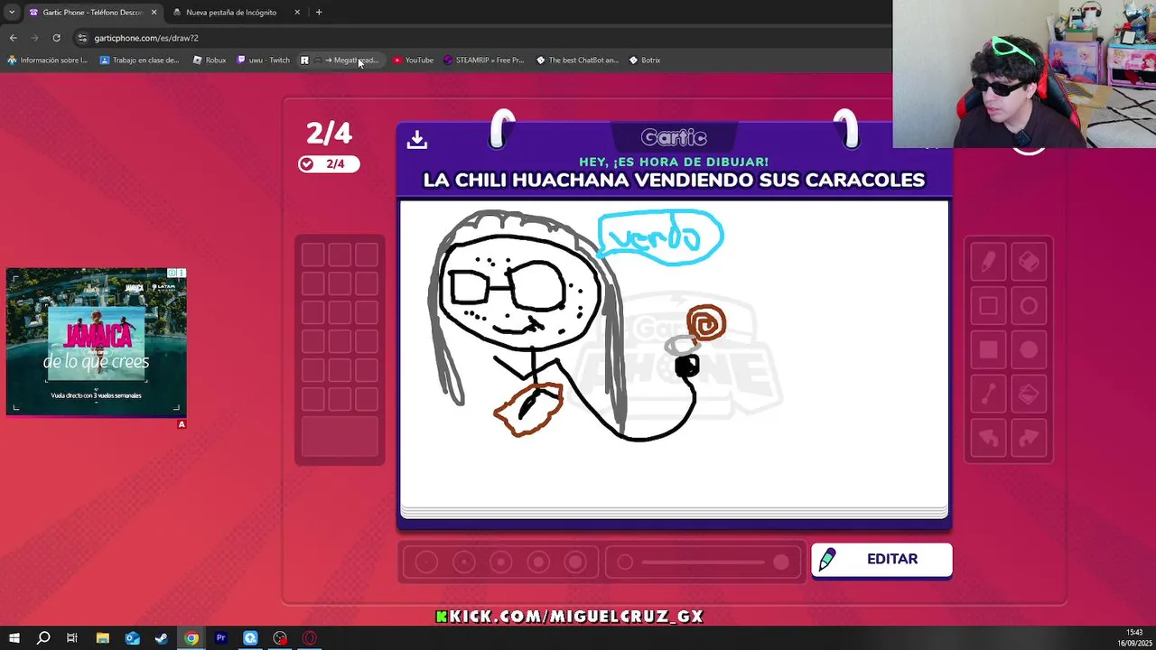
Task: Redo the last undone stroke
Action: pos(1029,439)
